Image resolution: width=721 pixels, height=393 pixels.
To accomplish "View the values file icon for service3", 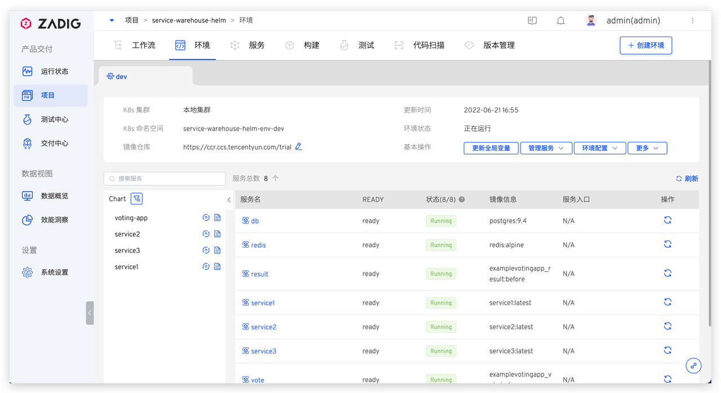I will [x=217, y=251].
